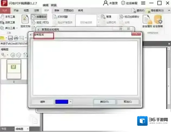171x132 pixels.
Task: Expand the 其它工具 dropdown
Action: click(17, 28)
